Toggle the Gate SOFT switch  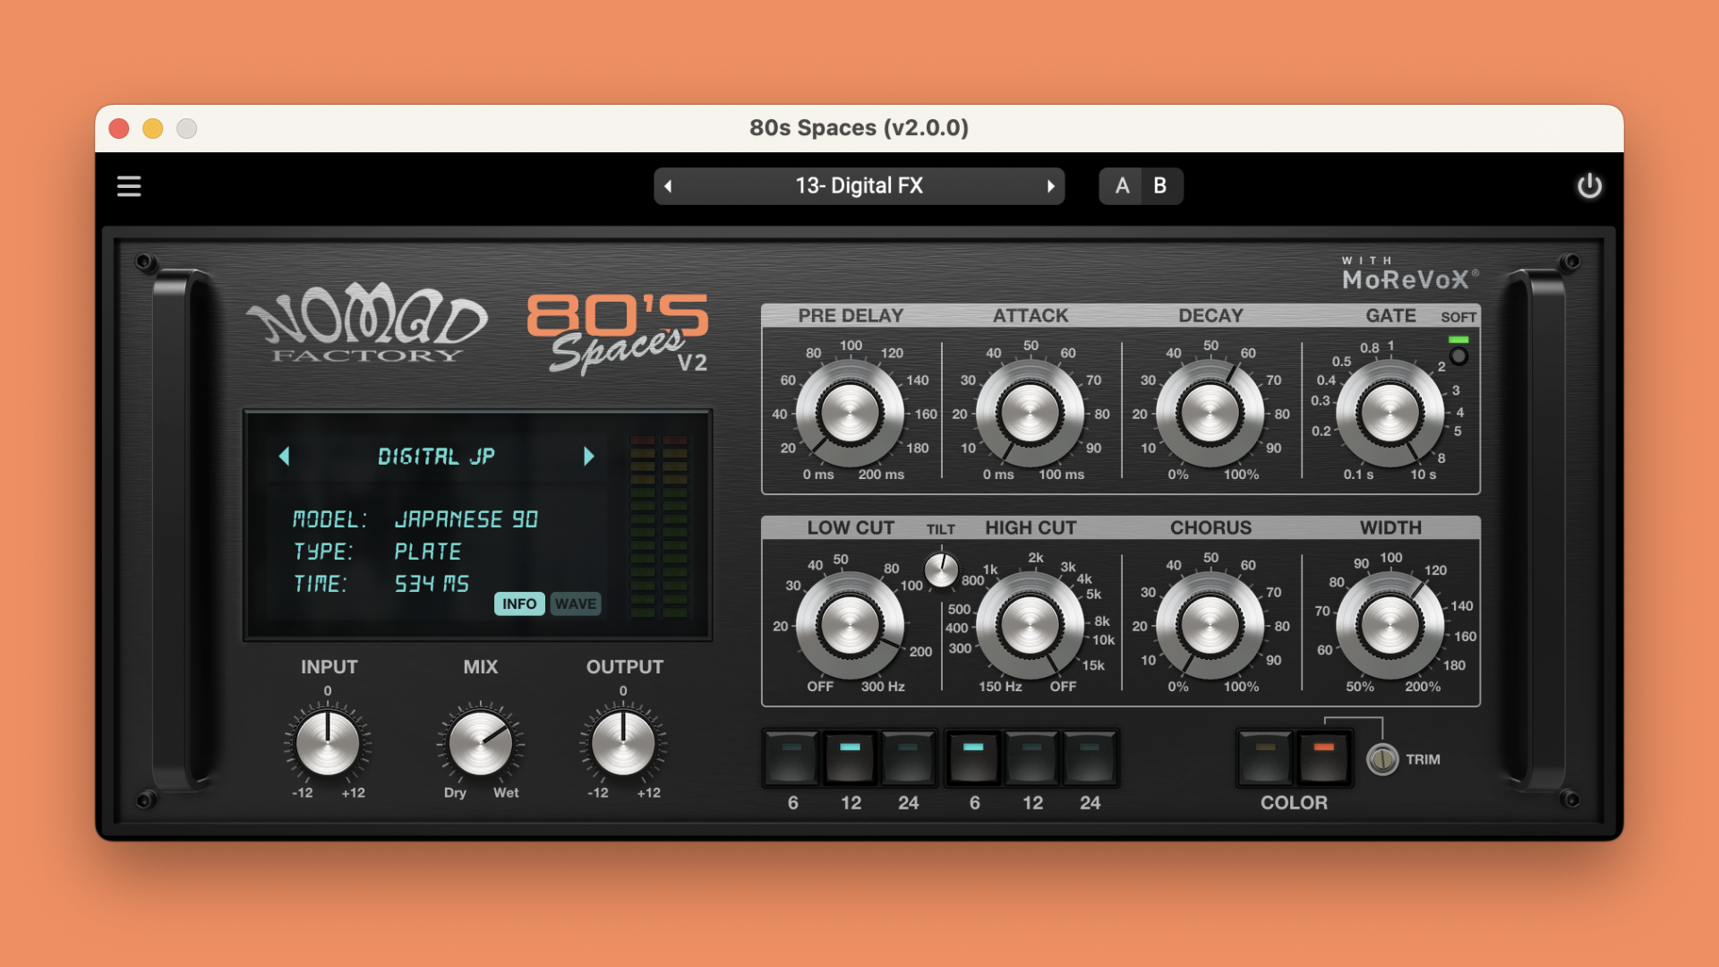1458,355
